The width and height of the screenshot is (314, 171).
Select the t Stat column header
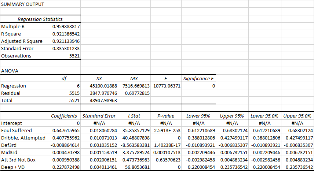pos(134,116)
